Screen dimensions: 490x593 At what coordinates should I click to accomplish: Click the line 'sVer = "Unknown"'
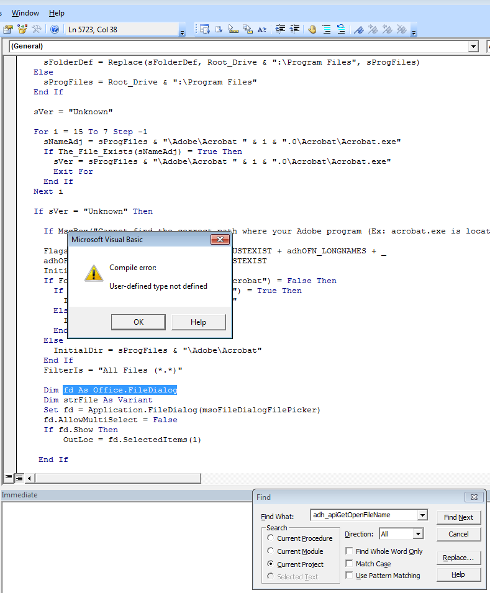(x=73, y=112)
